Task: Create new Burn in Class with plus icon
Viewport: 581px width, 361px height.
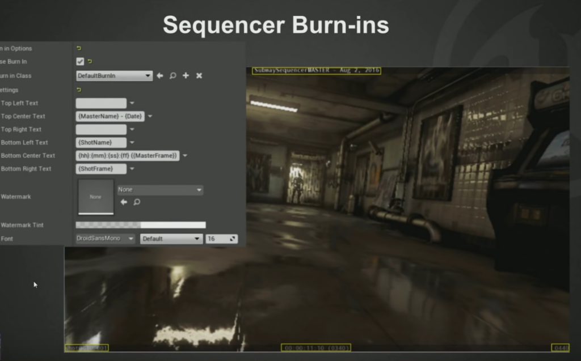Action: click(x=186, y=75)
